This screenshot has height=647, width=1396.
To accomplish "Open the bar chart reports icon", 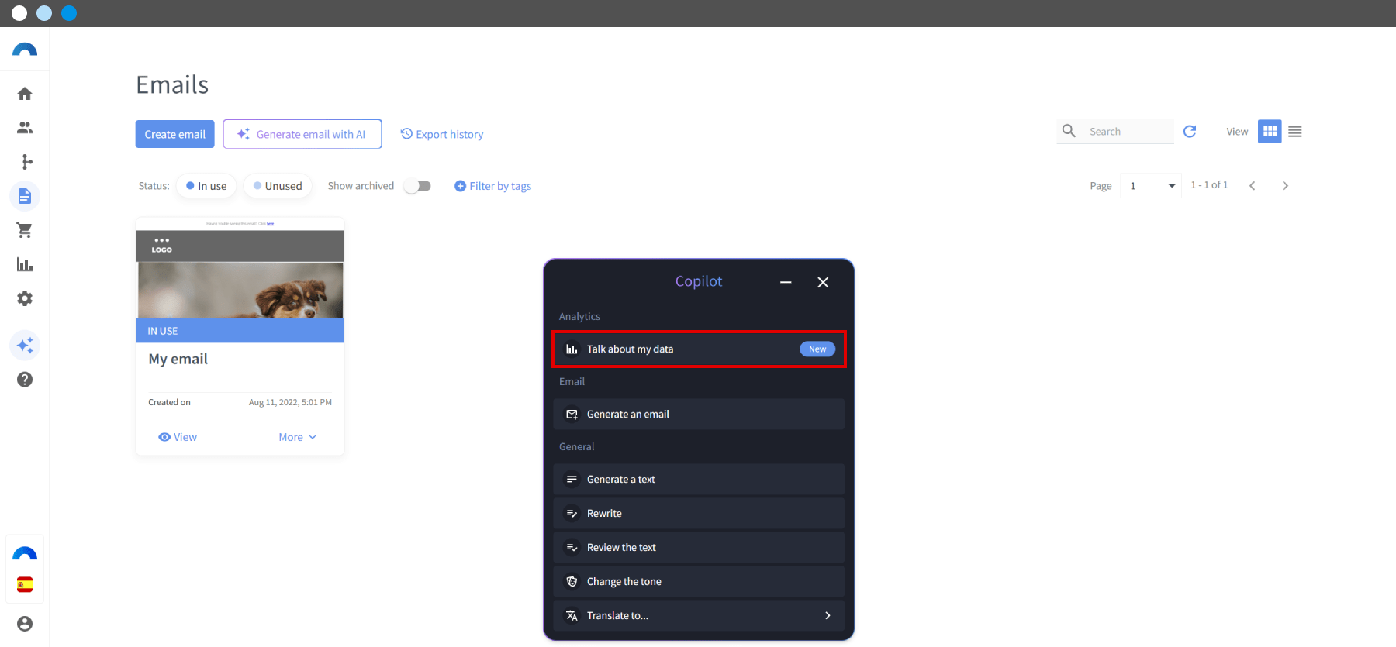I will 25,264.
